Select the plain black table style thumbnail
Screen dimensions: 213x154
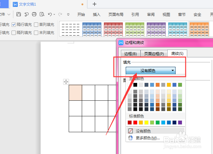pyautogui.click(x=71, y=29)
